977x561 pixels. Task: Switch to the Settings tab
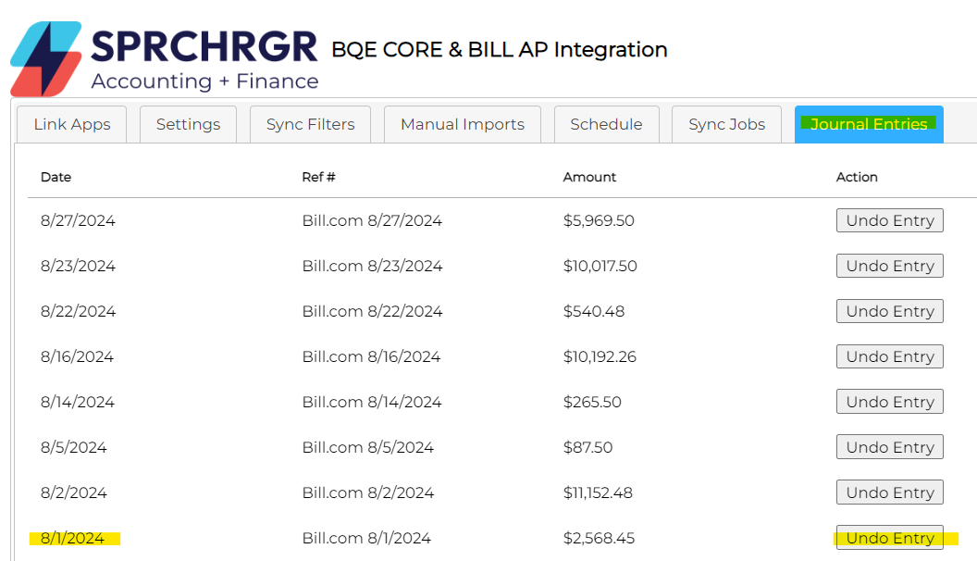pyautogui.click(x=188, y=125)
